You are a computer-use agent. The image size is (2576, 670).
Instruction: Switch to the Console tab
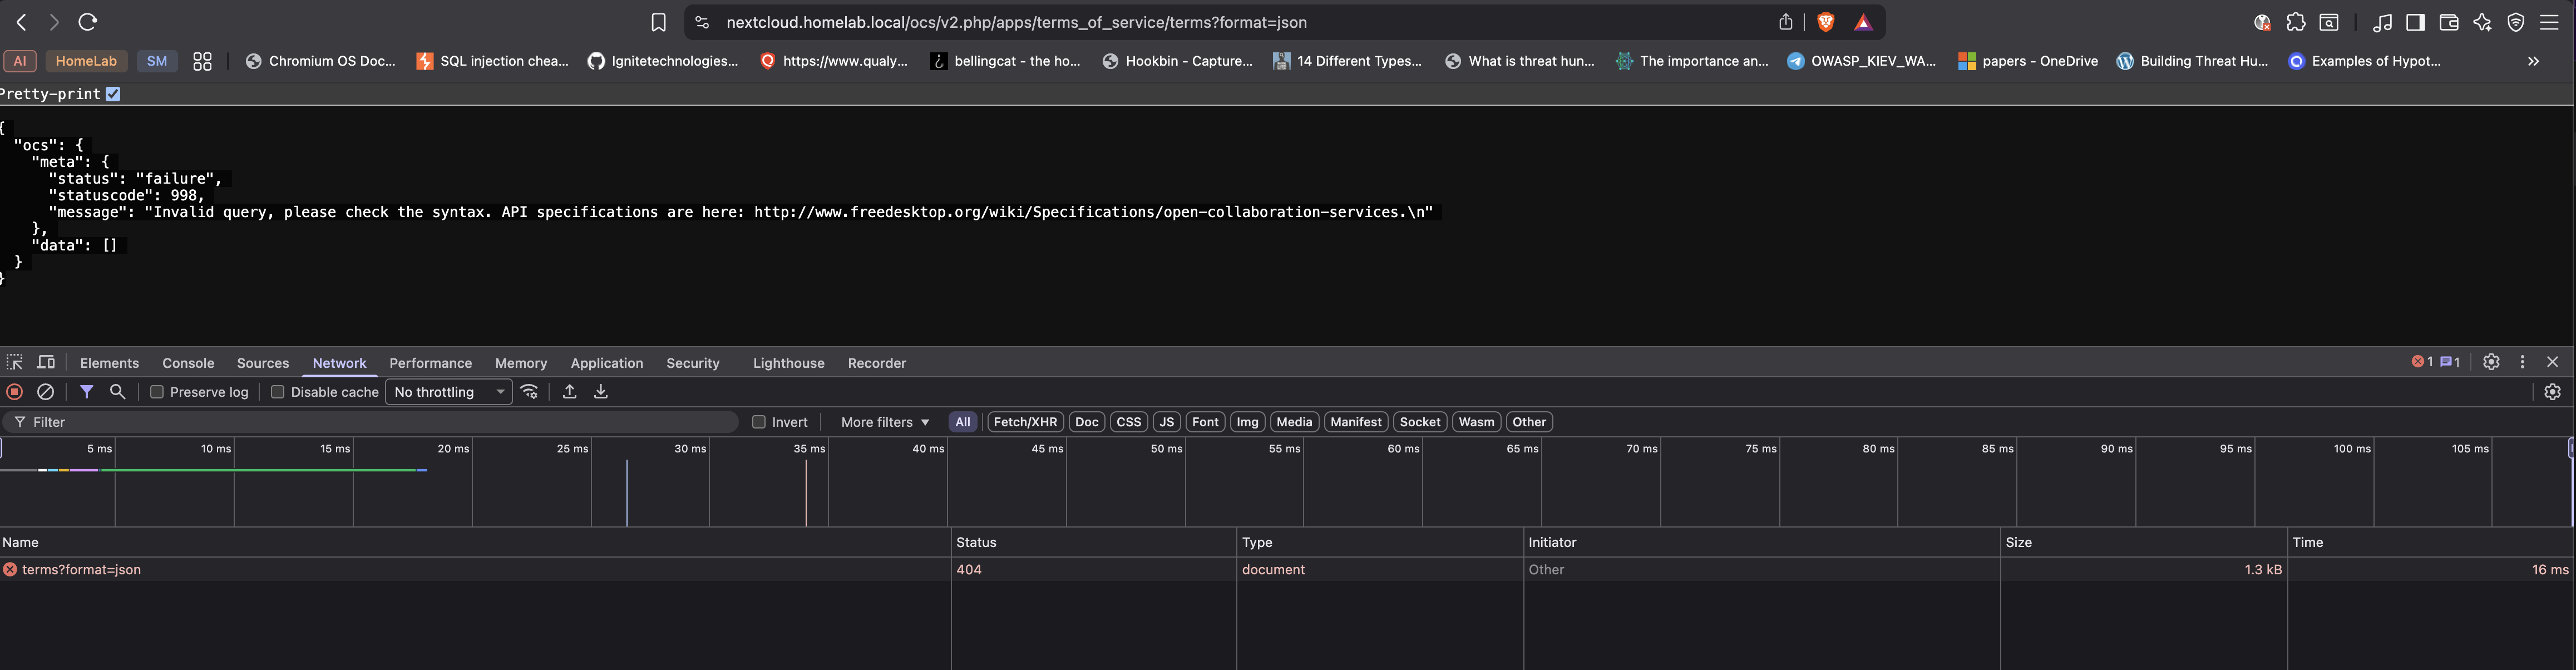tap(188, 363)
